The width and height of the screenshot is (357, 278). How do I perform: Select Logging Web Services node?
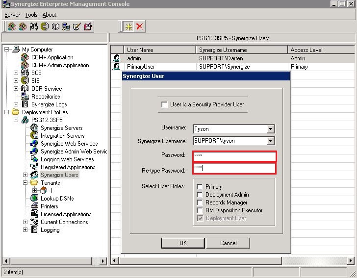point(67,159)
